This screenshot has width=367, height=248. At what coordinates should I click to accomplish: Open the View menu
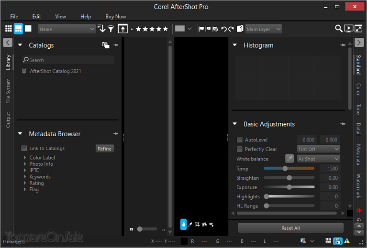[61, 16]
